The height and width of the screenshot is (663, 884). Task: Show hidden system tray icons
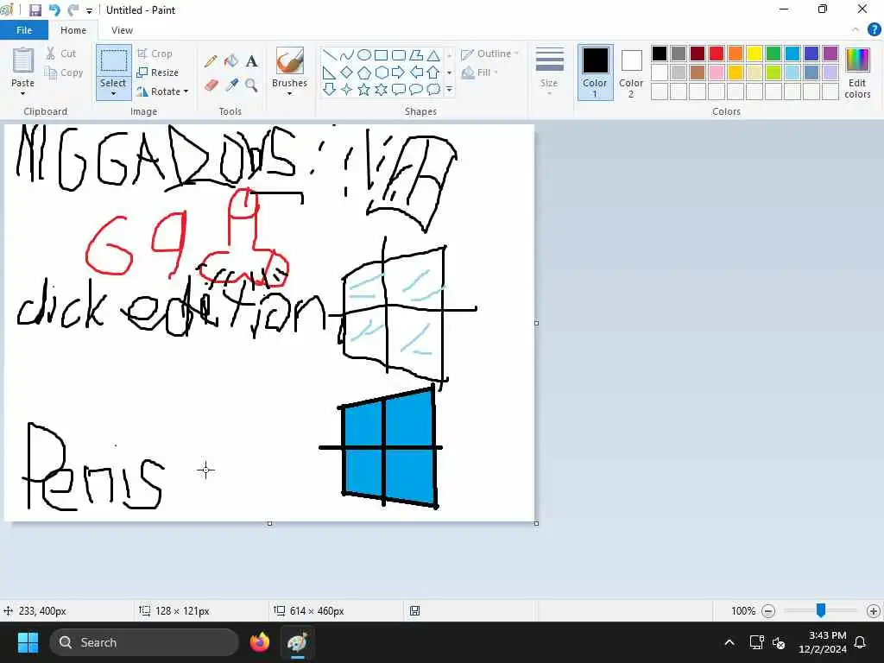click(x=729, y=642)
